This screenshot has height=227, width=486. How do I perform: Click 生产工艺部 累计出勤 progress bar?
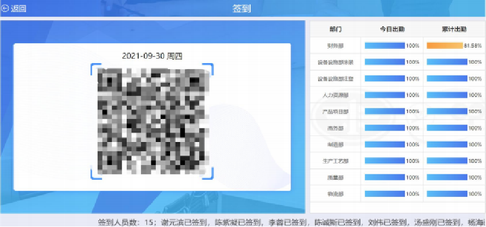[x=447, y=161]
